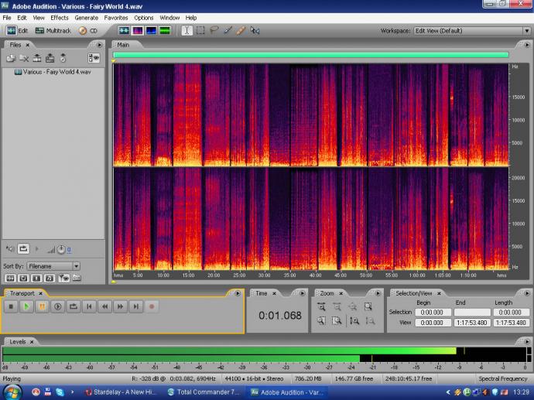
Task: Click Play From Cursor To End button
Action: coord(57,306)
